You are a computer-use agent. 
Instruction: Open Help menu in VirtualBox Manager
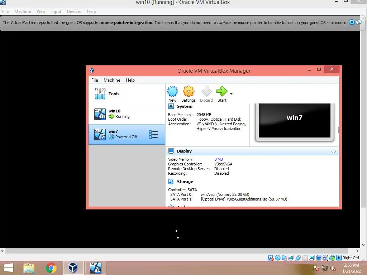click(130, 80)
